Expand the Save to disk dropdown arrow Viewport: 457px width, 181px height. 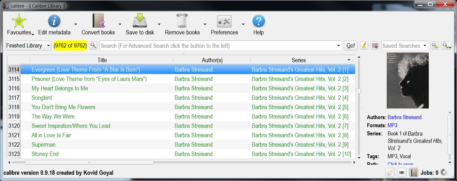point(159,24)
